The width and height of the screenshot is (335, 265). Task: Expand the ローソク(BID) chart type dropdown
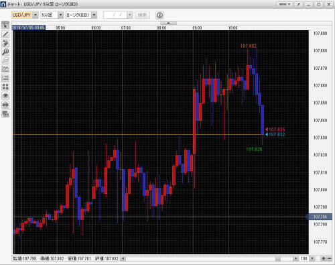[x=94, y=15]
